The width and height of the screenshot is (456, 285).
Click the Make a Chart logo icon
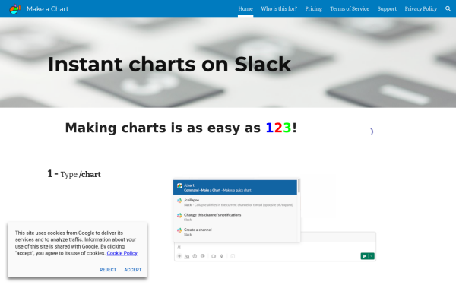click(14, 9)
